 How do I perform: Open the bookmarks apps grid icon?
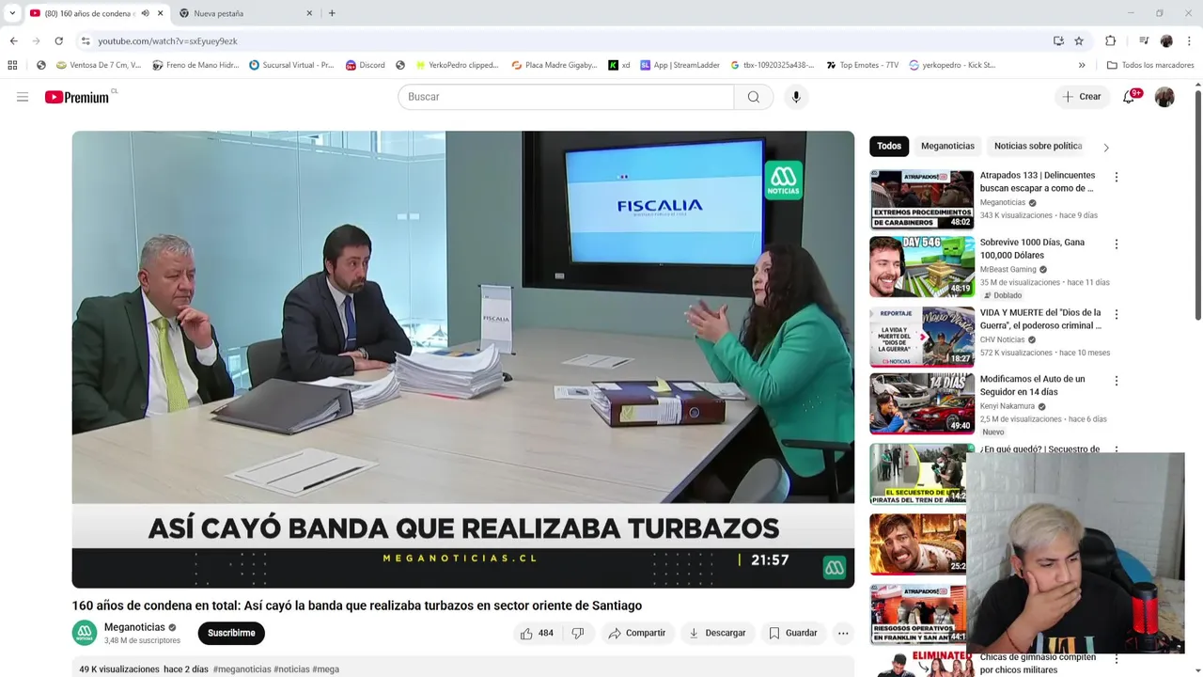click(12, 65)
